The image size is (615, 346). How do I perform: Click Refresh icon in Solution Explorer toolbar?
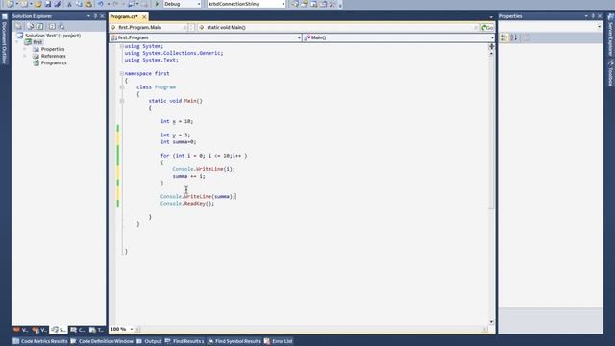(40, 26)
